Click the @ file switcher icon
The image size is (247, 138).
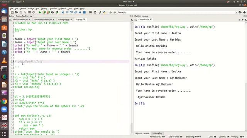tap(34, 12)
